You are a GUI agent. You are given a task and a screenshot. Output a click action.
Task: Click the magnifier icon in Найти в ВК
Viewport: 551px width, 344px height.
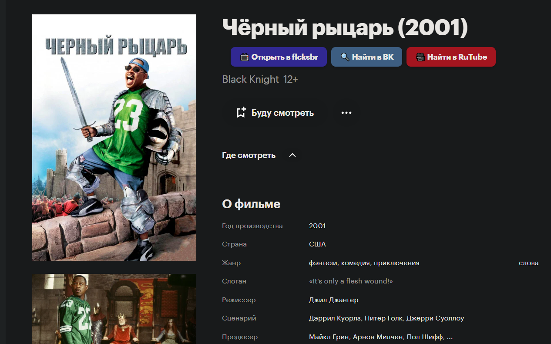345,57
